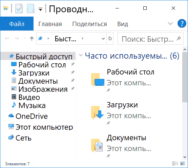Open the recent locations dropdown arrow
Viewport: 188px width, 168px height.
click(x=25, y=38)
